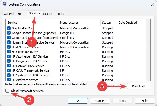Click the Cancel button
This screenshot has width=157, height=106.
[100, 101]
